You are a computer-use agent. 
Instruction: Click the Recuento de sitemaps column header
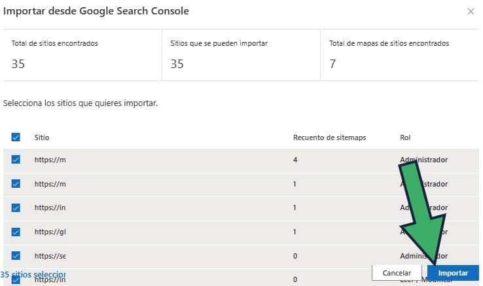click(x=329, y=137)
